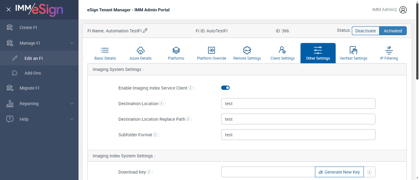Select the Activated status button
This screenshot has width=419, height=180.
393,31
